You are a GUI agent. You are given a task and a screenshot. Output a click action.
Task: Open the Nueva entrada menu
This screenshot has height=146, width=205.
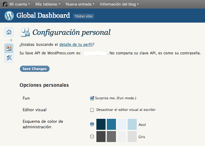tap(80, 4)
